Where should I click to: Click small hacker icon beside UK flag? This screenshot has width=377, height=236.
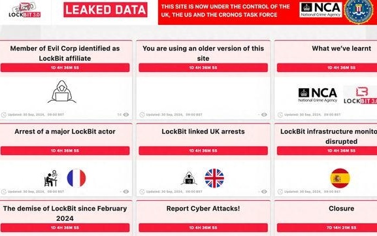[189, 178]
